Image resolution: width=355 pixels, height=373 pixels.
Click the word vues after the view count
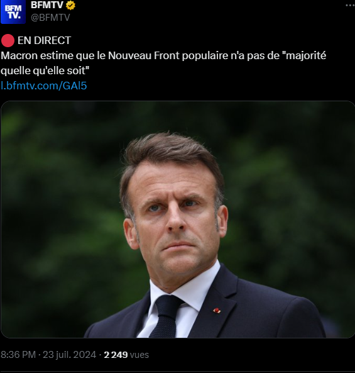139,355
